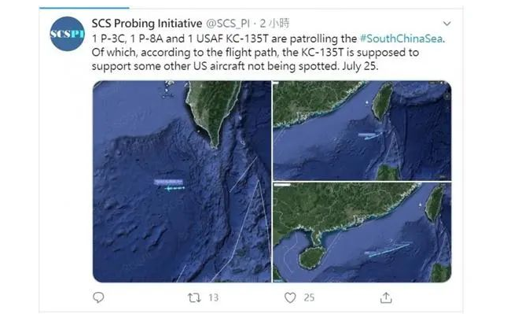Open the top-right Taiwan Strait map image
The width and height of the screenshot is (507, 314).
[x=362, y=131]
